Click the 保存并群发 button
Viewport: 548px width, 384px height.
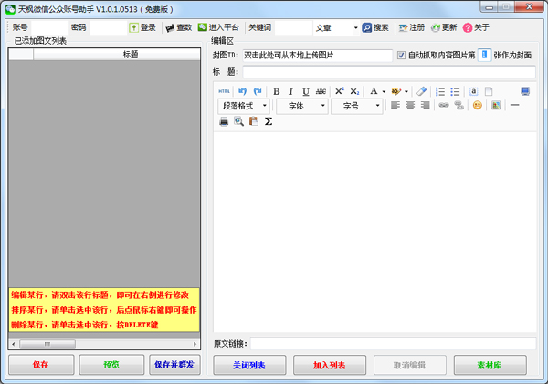point(174,365)
